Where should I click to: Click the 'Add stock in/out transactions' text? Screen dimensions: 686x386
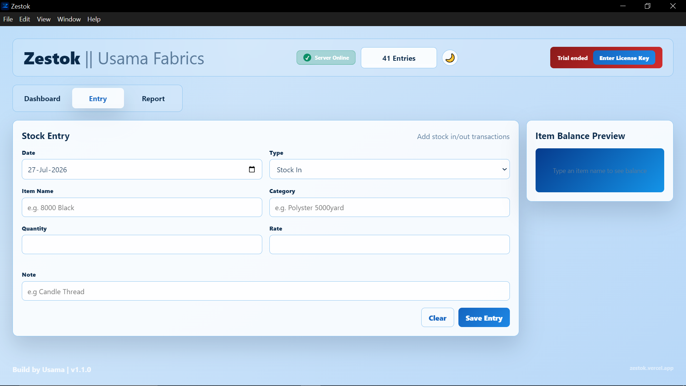(463, 137)
